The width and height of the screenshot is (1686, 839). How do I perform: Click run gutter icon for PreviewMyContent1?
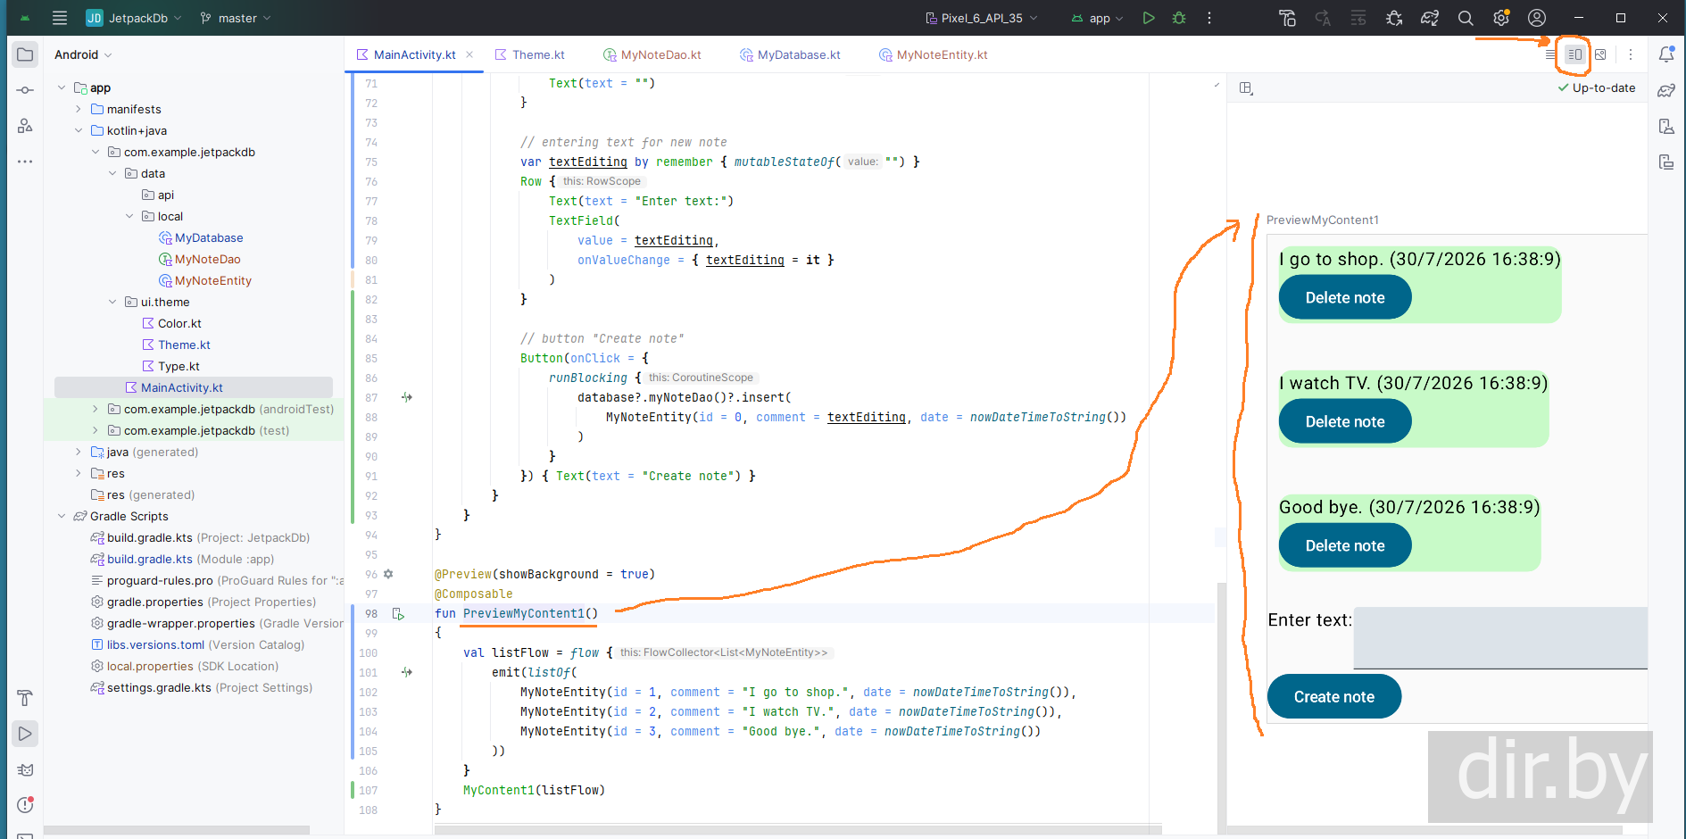click(x=398, y=614)
